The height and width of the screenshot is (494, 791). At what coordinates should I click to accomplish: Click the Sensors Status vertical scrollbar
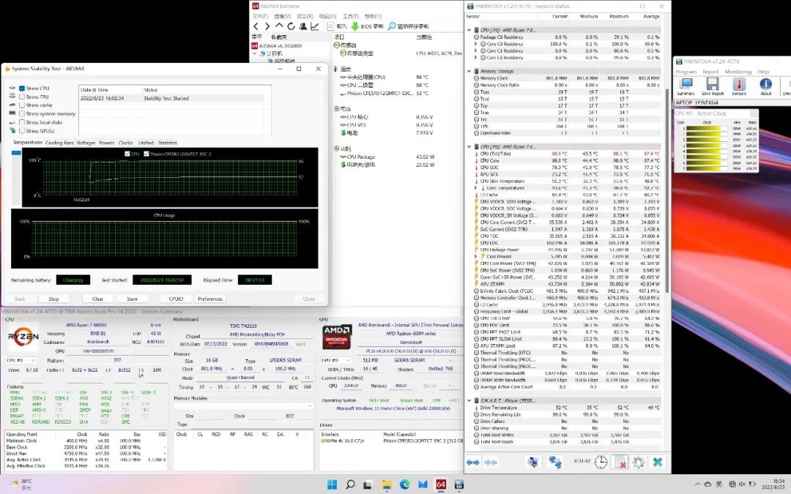click(667, 220)
